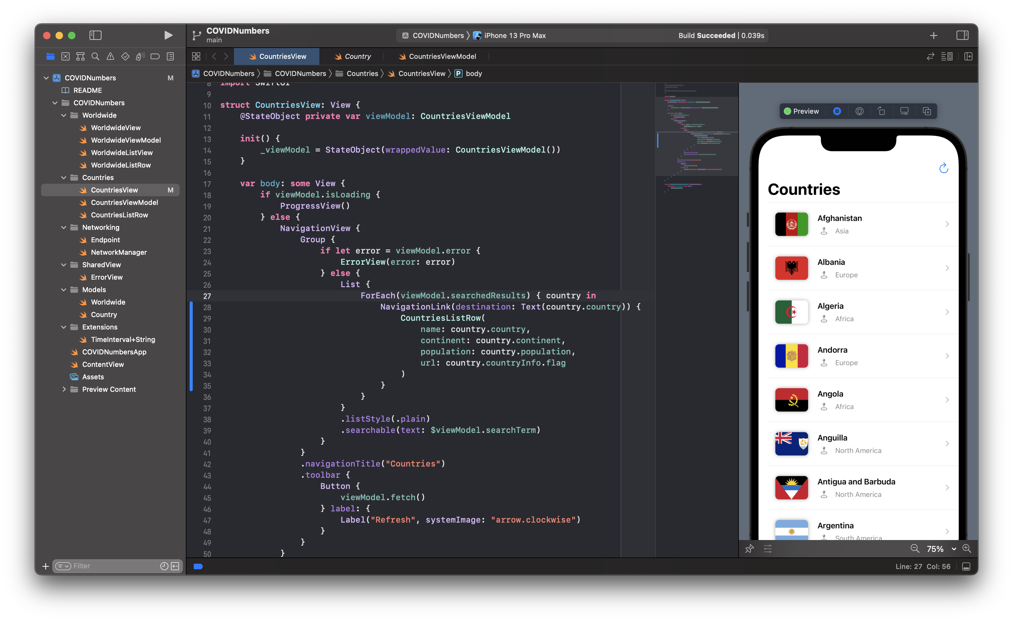This screenshot has width=1013, height=621.
Task: Select the CountriesView tab in editor
Action: click(x=281, y=56)
